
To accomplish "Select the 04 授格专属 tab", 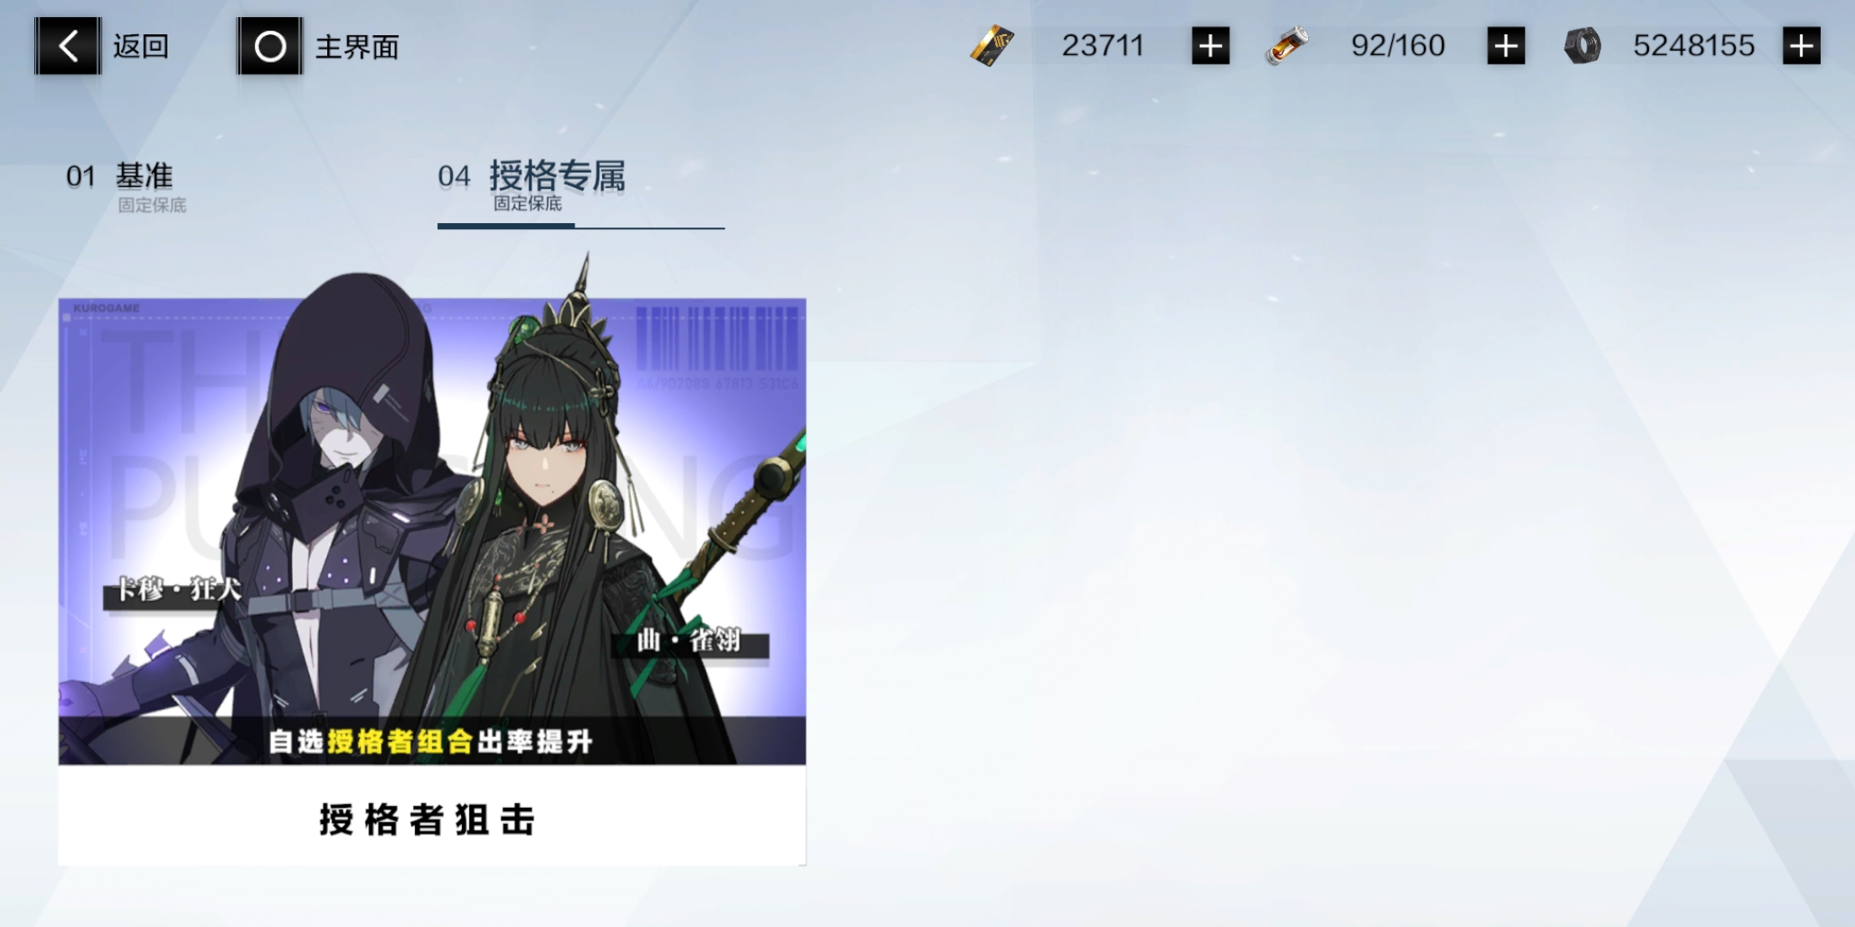I will (x=532, y=185).
